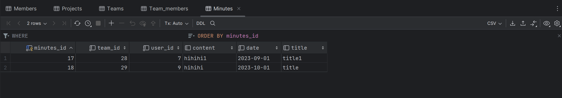Click the import data upload icon

[x=523, y=23]
